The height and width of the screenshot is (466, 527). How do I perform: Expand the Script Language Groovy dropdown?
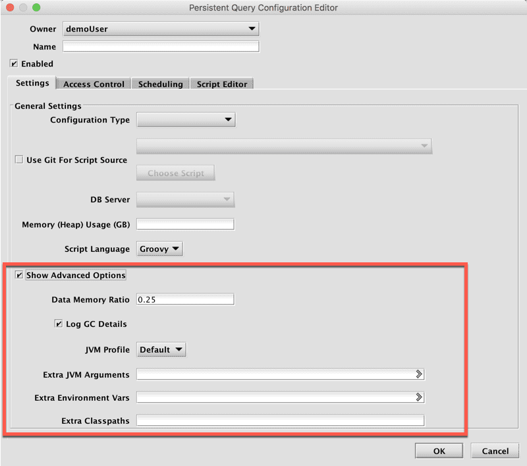click(160, 249)
